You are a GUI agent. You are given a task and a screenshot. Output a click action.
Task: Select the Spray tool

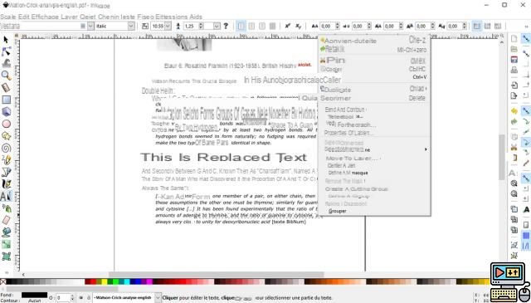pyautogui.click(x=6, y=208)
